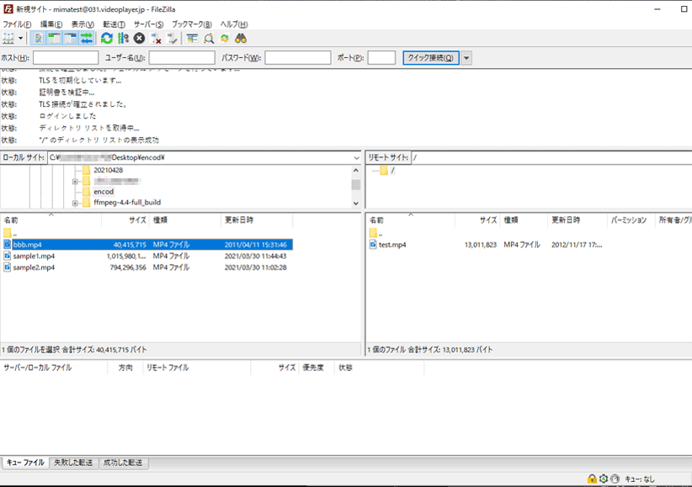
Task: Toggle synchronized browsing
Action: click(225, 39)
